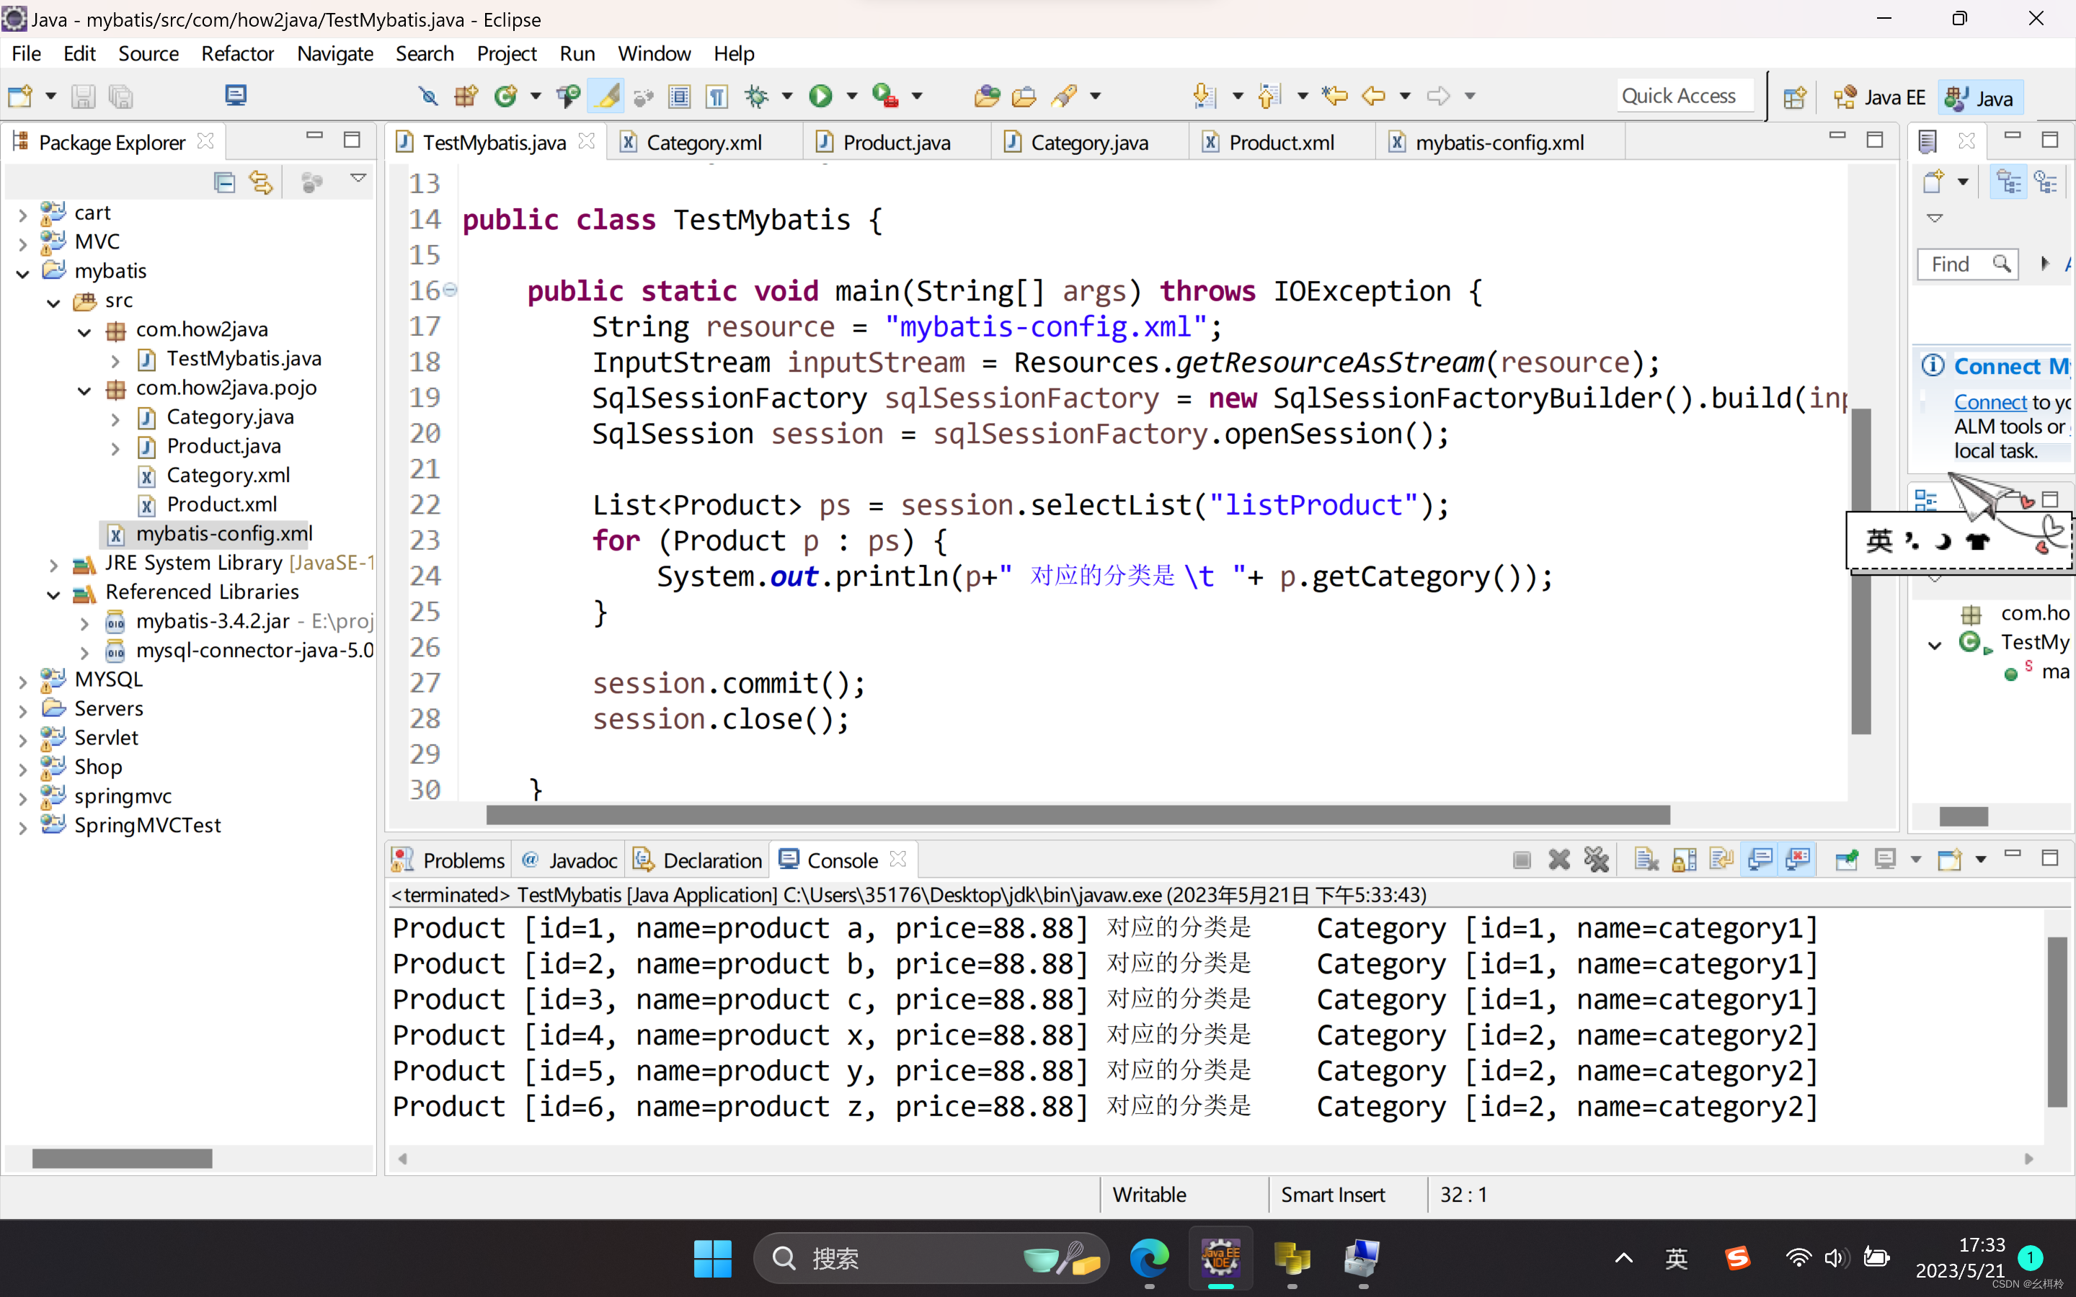The image size is (2076, 1297).
Task: Click Collapse All icon in Package Explorer
Action: [224, 182]
